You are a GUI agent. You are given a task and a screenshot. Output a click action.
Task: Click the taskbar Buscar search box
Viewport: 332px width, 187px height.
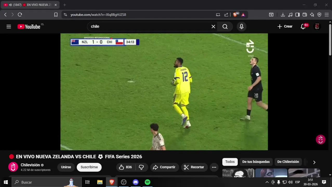tap(47, 182)
